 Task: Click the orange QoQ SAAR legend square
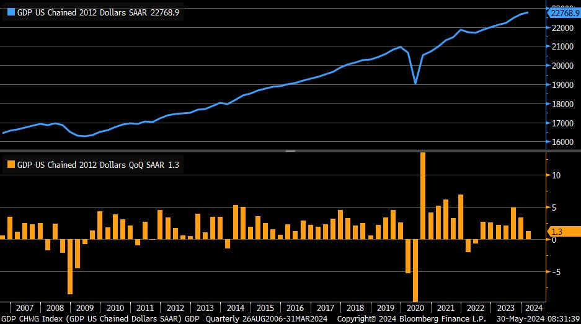coord(10,165)
